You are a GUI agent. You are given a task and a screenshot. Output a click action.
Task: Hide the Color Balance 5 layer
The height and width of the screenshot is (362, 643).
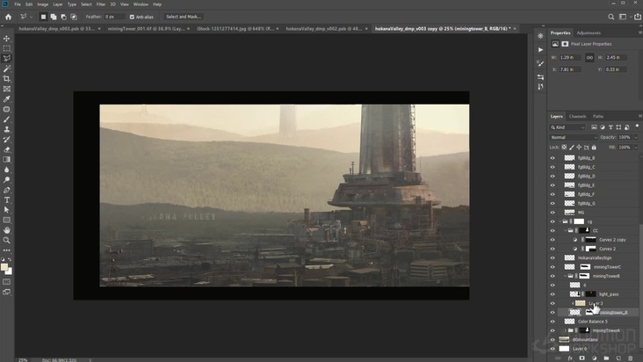[x=553, y=322]
